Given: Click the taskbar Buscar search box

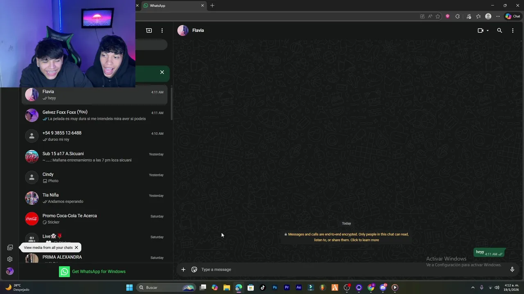Looking at the screenshot, I should [x=165, y=287].
